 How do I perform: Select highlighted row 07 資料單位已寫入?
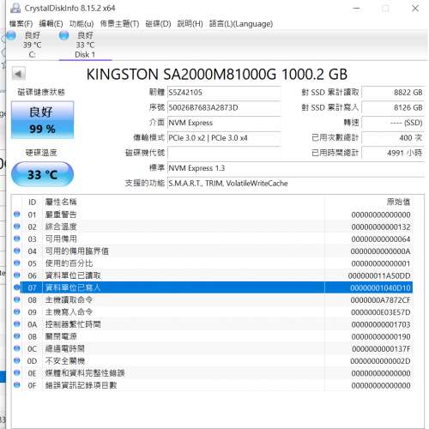pos(212,287)
